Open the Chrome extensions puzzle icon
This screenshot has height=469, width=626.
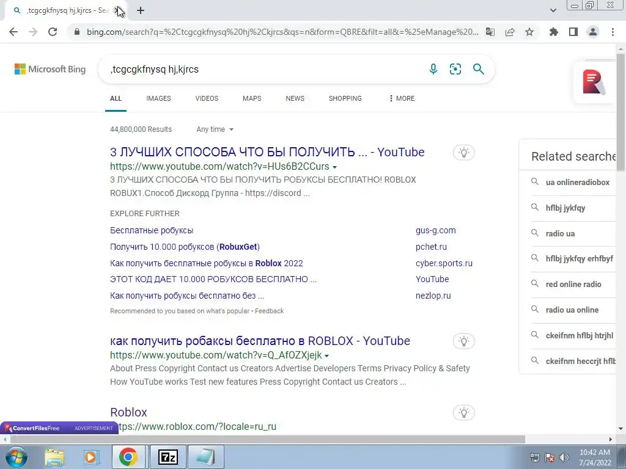(x=554, y=32)
